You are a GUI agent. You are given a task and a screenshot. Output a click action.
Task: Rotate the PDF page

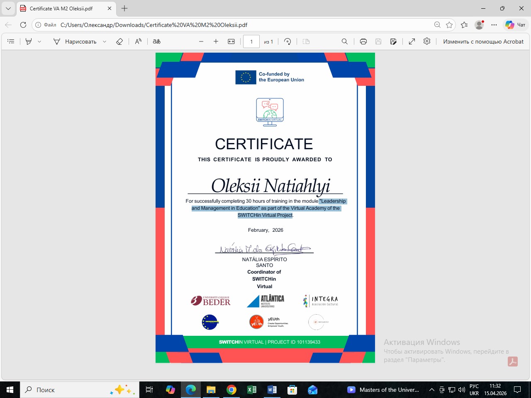tap(287, 41)
